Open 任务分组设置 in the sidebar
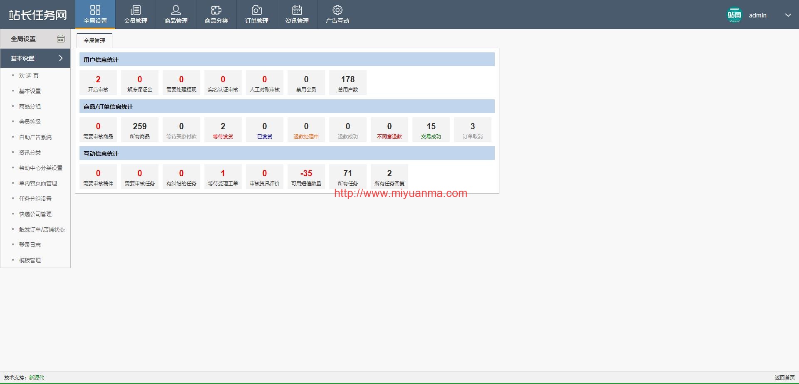The height and width of the screenshot is (384, 799). (x=35, y=199)
